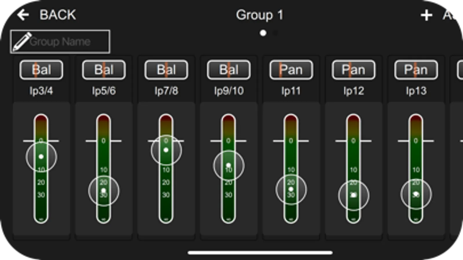This screenshot has height=260, width=463.
Task: Tap the plus add icon
Action: [x=426, y=15]
